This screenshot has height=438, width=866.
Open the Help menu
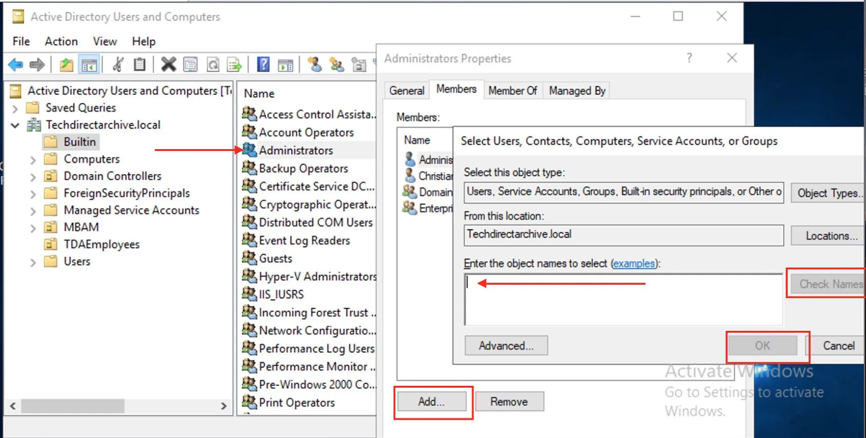click(x=144, y=41)
